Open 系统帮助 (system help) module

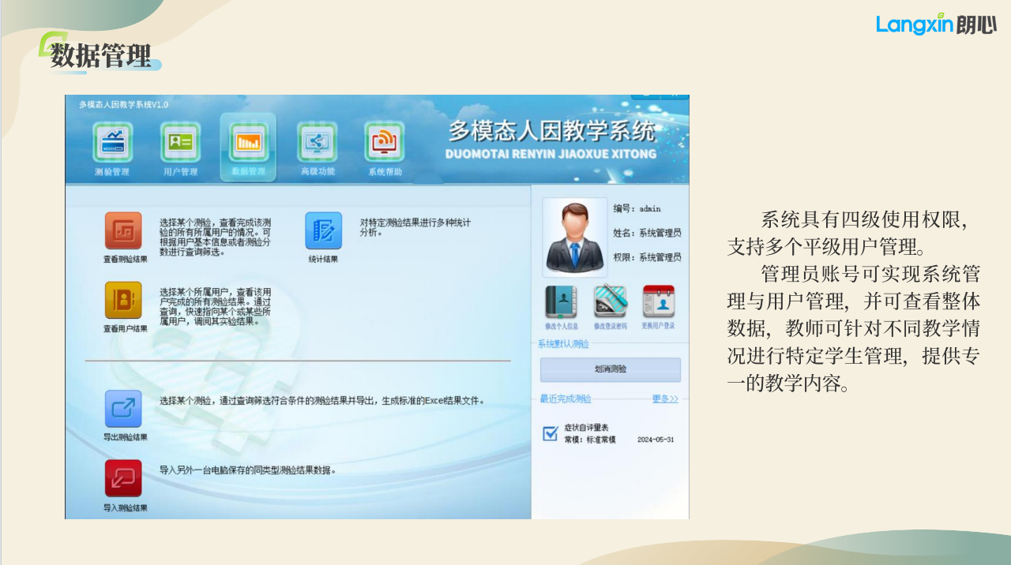385,144
